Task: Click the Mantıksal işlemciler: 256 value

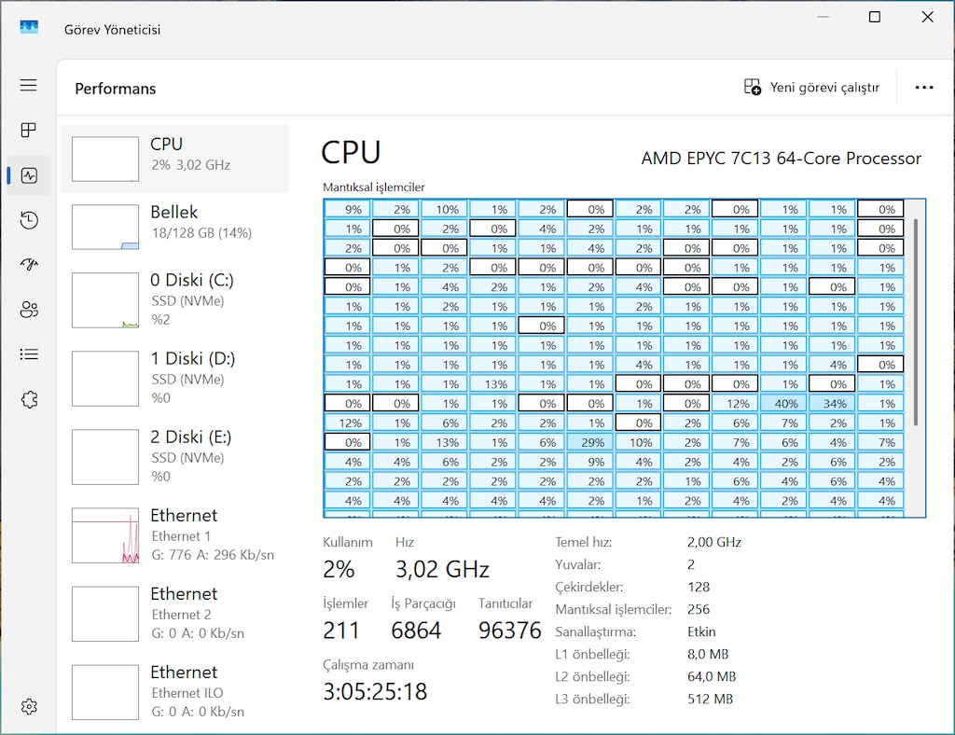Action: click(x=699, y=610)
